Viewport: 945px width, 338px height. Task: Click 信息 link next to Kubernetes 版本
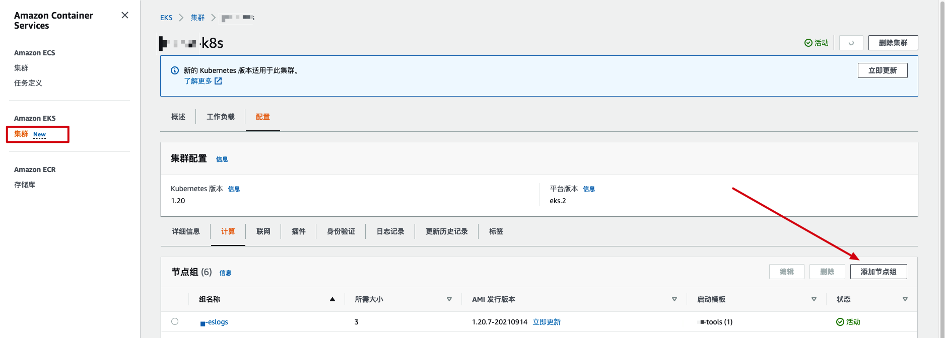tap(234, 189)
